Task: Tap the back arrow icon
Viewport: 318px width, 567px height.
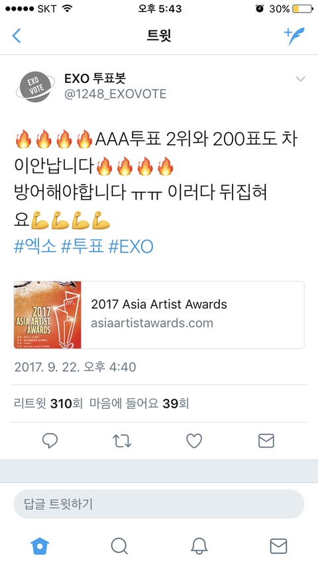Action: point(17,36)
